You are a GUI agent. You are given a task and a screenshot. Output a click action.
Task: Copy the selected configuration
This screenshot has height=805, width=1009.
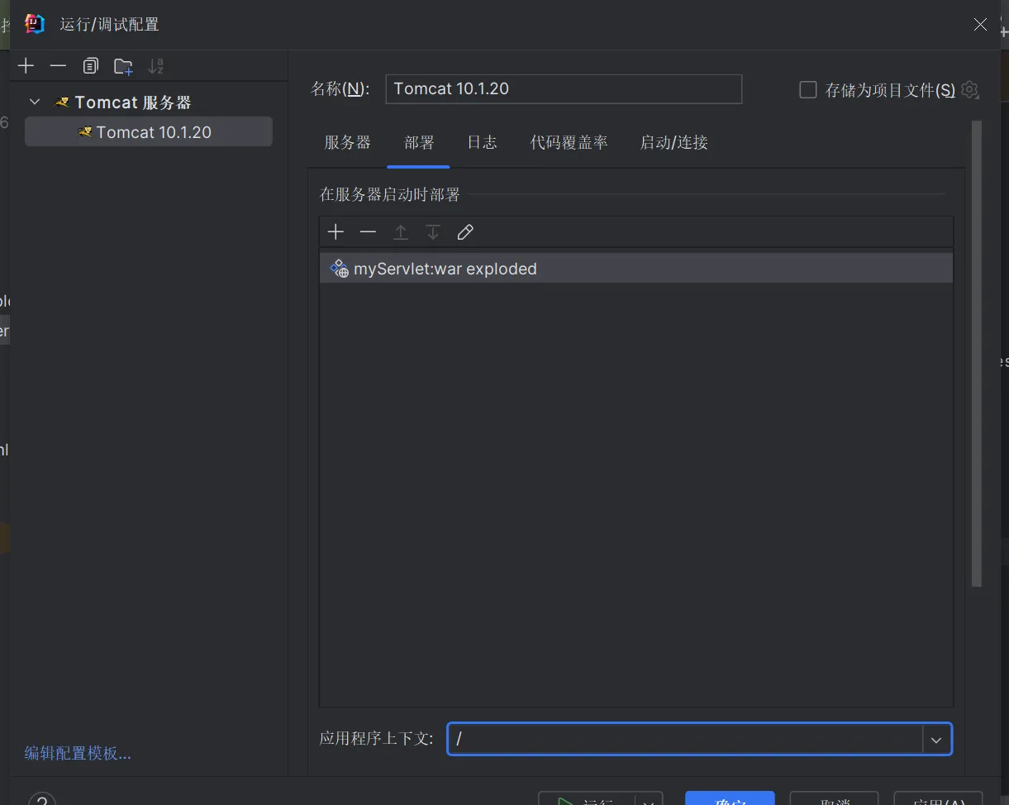(x=90, y=66)
